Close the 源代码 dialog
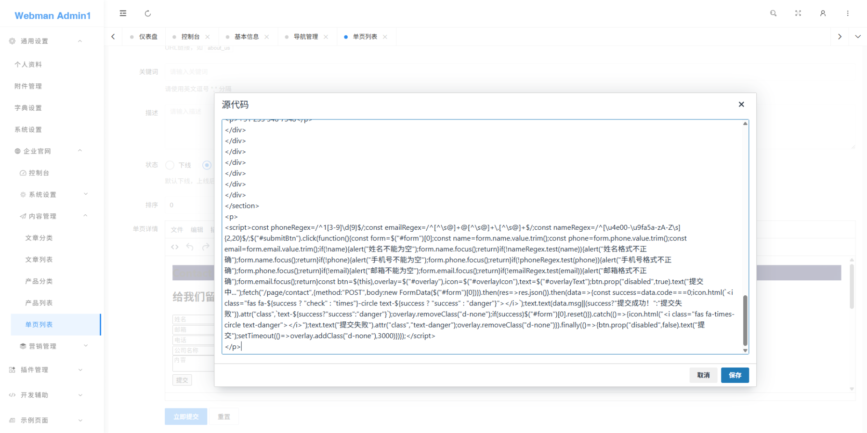 (x=741, y=105)
